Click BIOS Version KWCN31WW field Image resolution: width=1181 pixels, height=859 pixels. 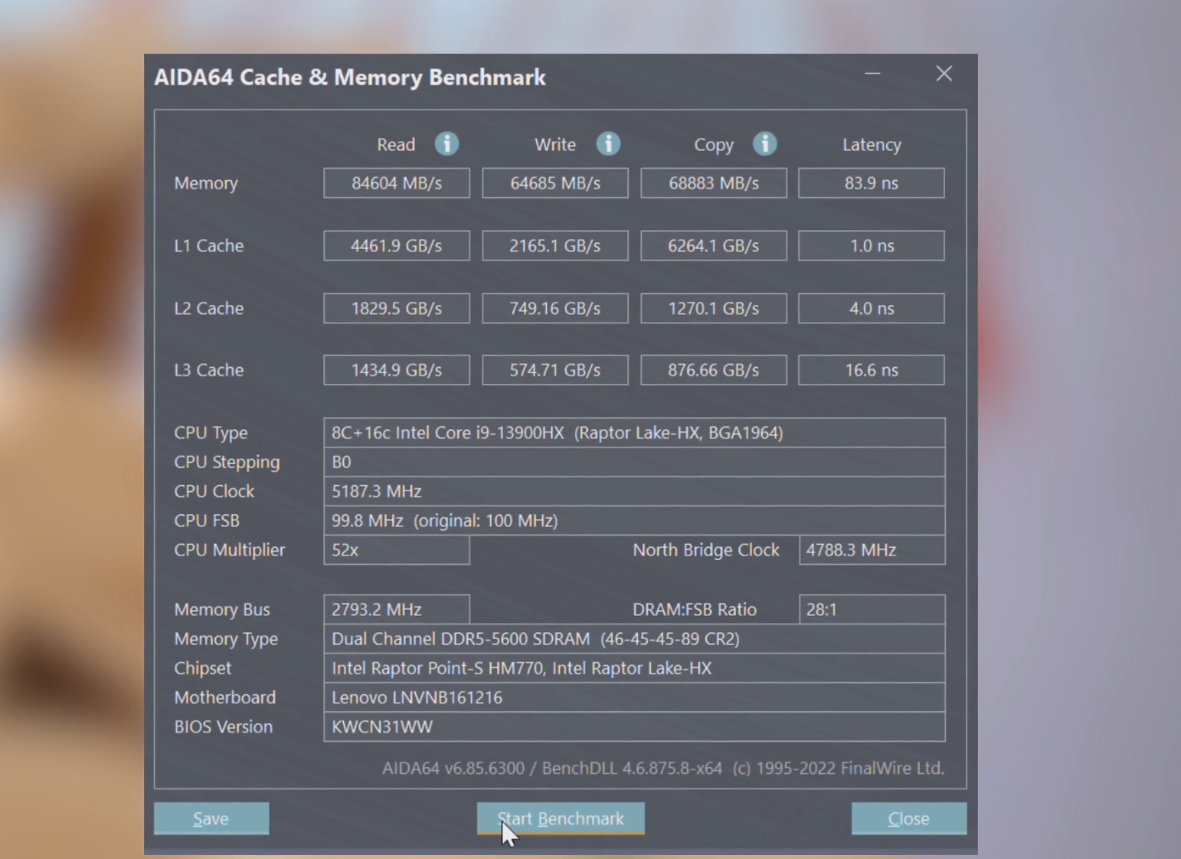pos(634,726)
